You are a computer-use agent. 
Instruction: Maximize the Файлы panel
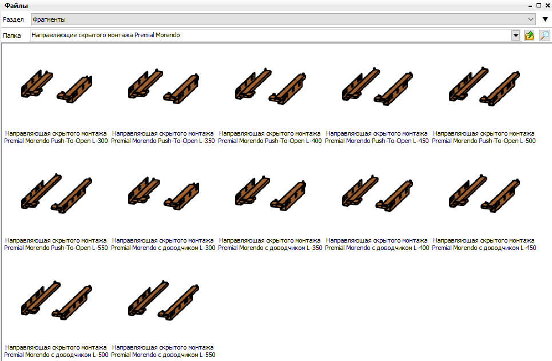pyautogui.click(x=539, y=5)
